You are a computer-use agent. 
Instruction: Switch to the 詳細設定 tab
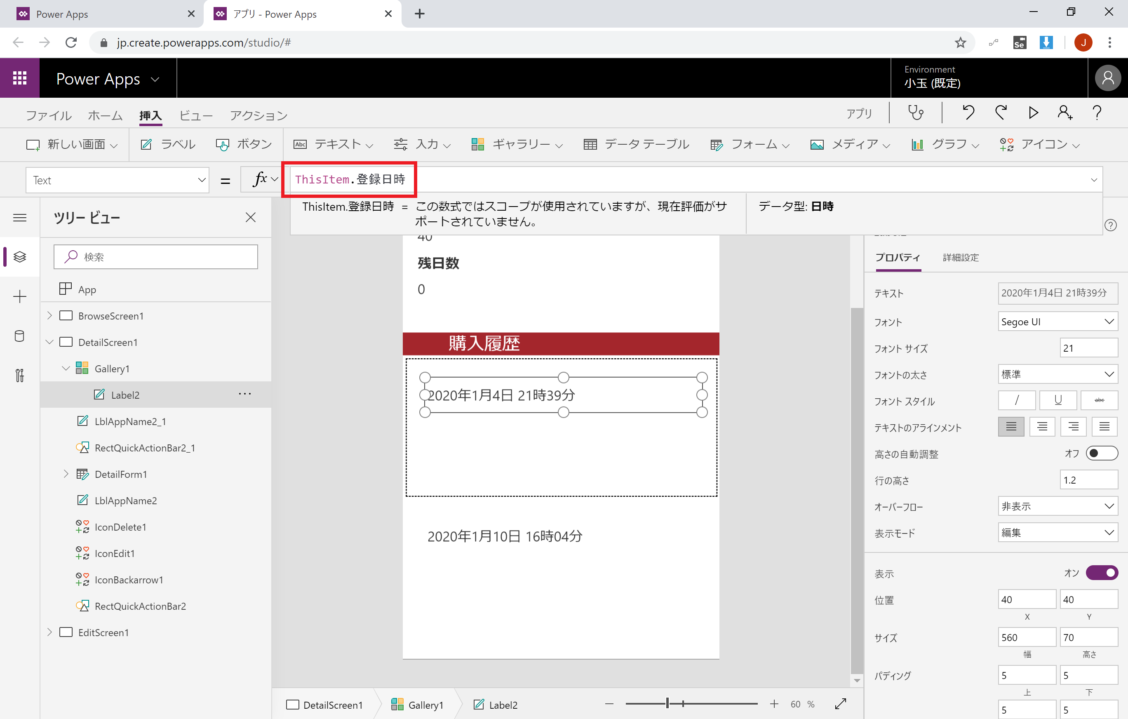[x=960, y=258]
